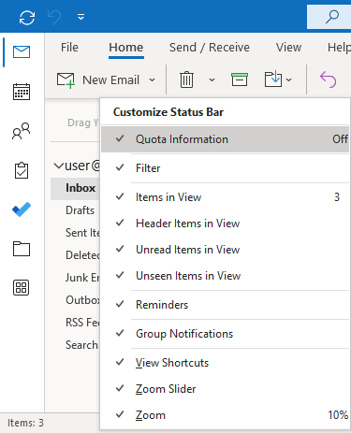
Task: Open Customize Quick Access Toolbar dropdown
Action: [x=80, y=17]
